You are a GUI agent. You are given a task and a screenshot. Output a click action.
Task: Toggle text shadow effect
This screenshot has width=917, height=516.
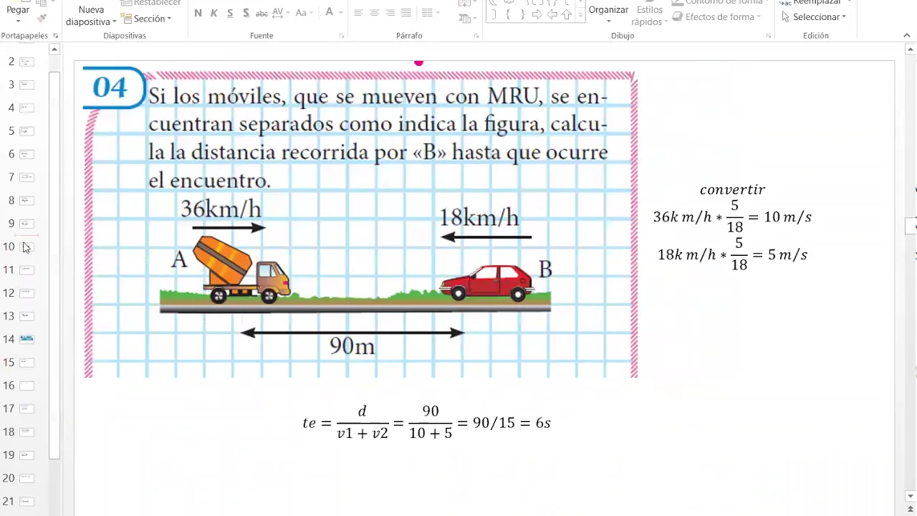coord(246,13)
